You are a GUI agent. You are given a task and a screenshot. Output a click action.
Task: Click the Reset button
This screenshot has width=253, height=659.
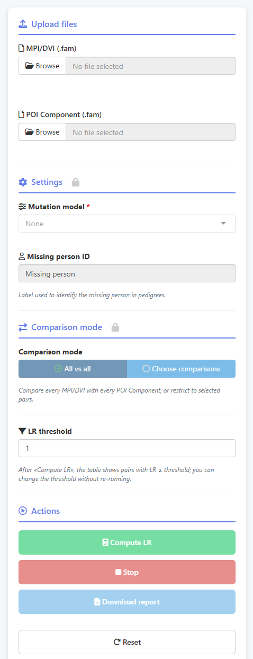click(x=127, y=642)
